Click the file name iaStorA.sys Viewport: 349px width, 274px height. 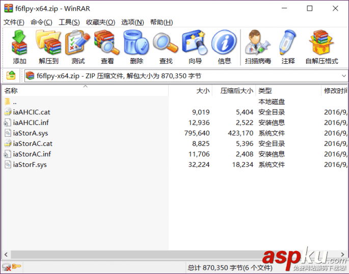pyautogui.click(x=31, y=133)
